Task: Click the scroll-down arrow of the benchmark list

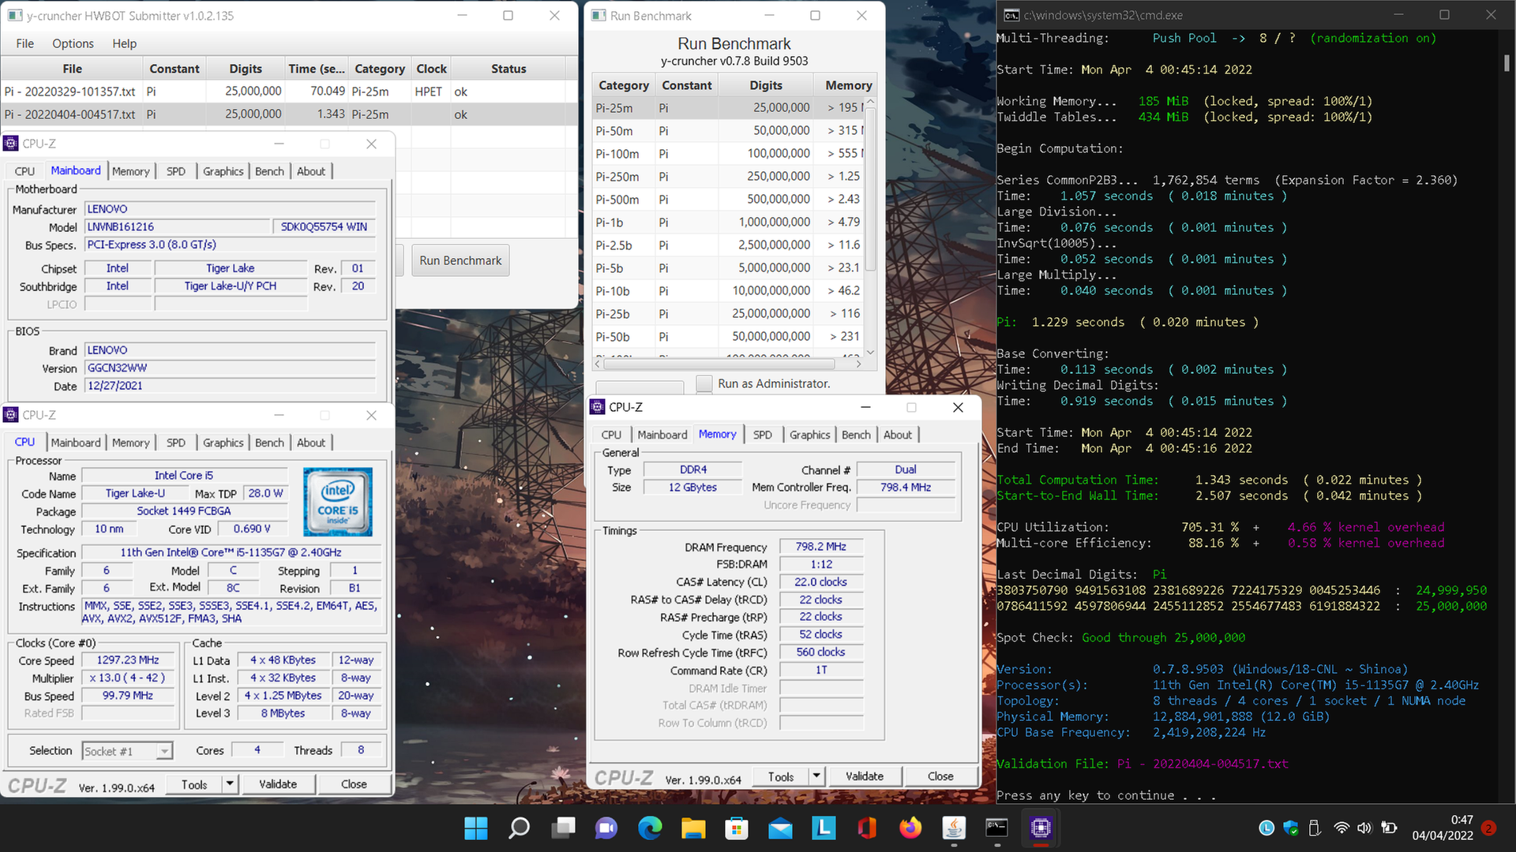Action: click(x=871, y=353)
